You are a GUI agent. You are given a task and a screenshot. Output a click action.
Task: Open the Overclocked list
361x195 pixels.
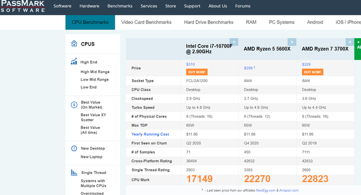92,193
